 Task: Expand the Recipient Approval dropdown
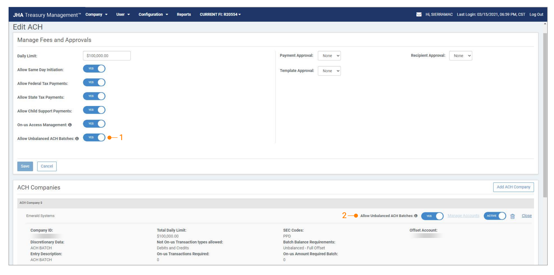(x=460, y=56)
